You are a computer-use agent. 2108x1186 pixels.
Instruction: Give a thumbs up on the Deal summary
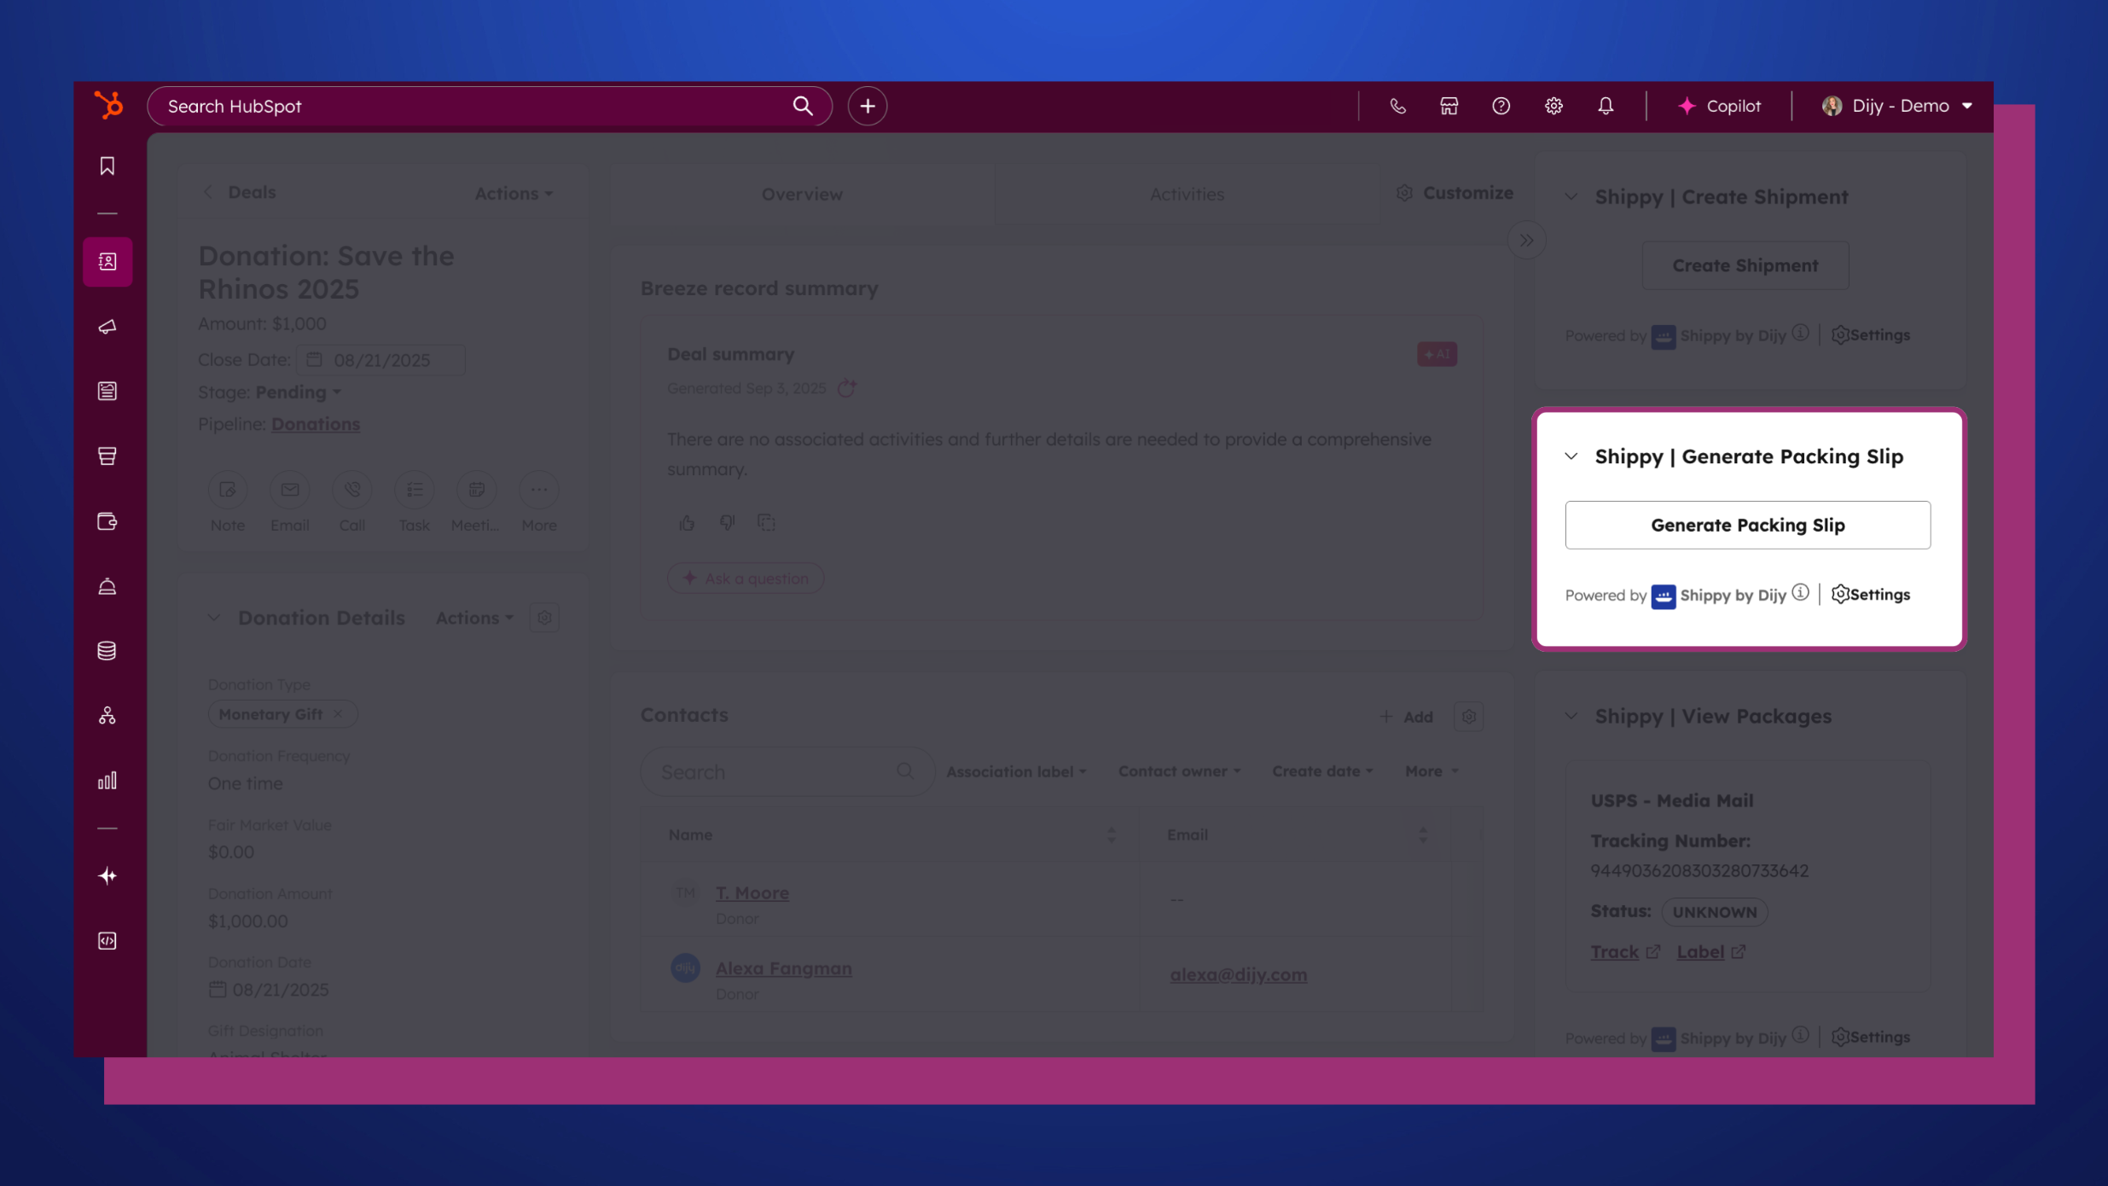(687, 522)
